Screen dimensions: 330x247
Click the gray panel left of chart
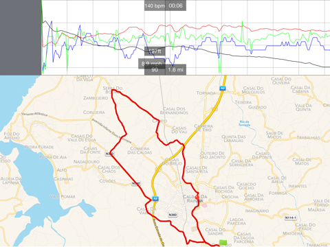pyautogui.click(x=21, y=37)
